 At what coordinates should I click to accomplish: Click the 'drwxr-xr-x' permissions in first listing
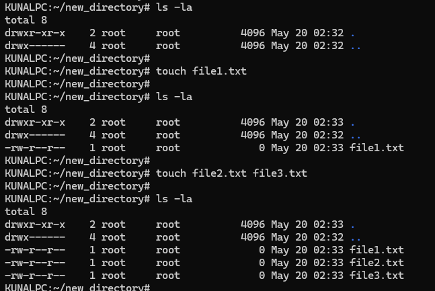point(35,33)
